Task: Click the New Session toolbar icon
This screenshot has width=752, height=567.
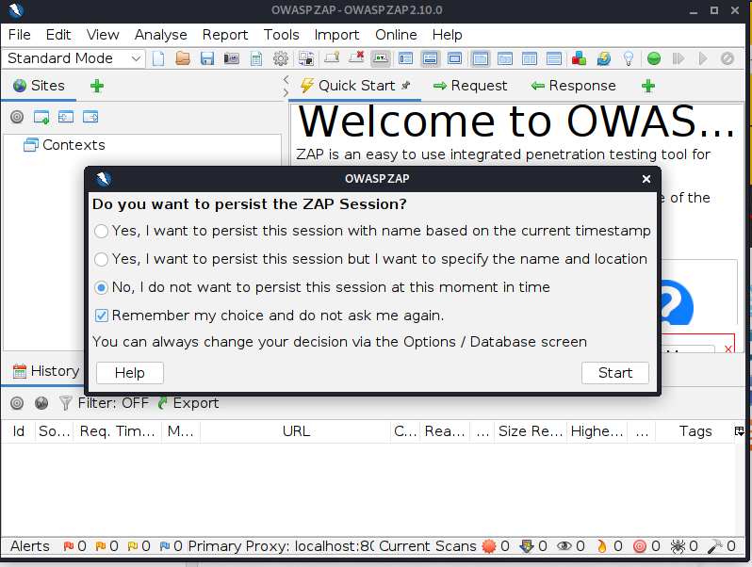Action: click(x=158, y=58)
